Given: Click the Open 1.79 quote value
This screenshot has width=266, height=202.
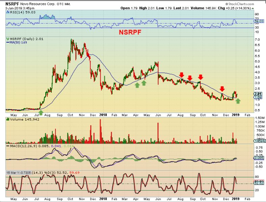Looking at the screenshot, I should pos(129,8).
